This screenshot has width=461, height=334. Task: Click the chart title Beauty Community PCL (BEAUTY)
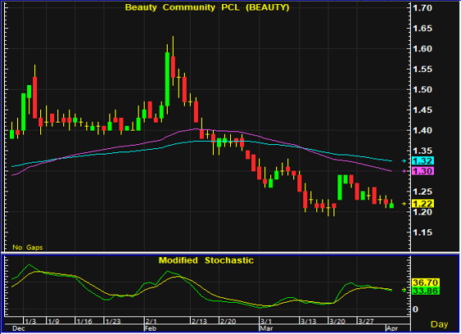tap(207, 7)
